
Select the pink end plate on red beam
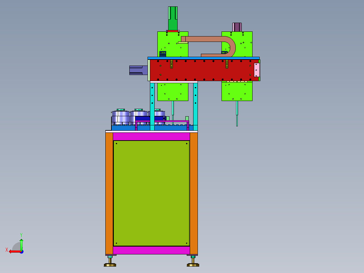(257, 70)
